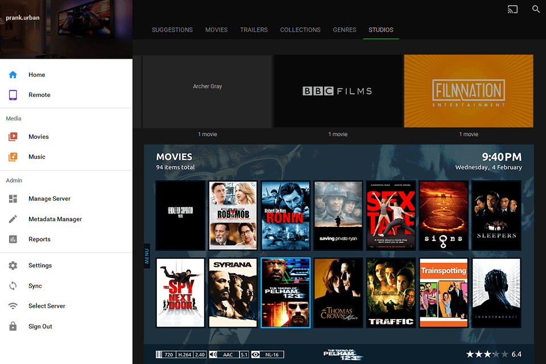546x364 pixels.
Task: Click the Cast to device icon
Action: click(513, 10)
